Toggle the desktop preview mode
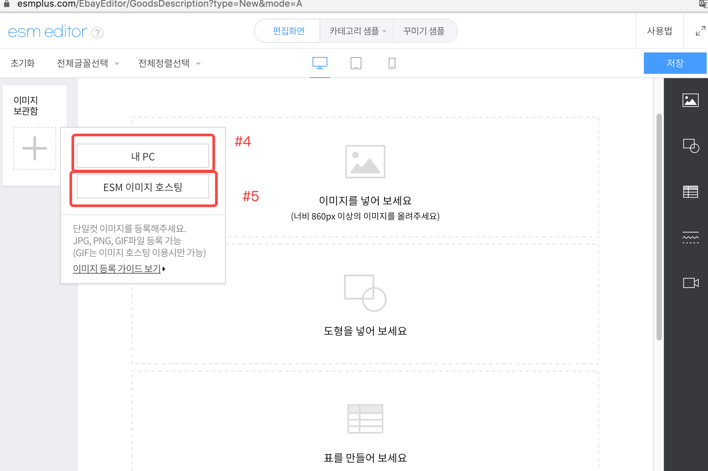This screenshot has height=471, width=708. pos(320,63)
